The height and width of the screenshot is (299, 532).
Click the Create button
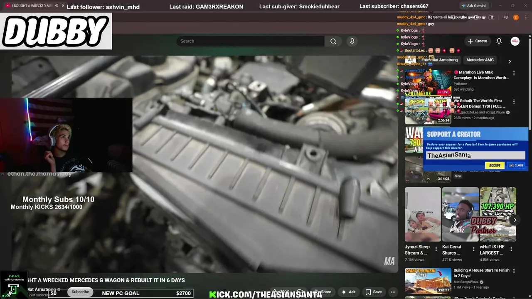477,41
